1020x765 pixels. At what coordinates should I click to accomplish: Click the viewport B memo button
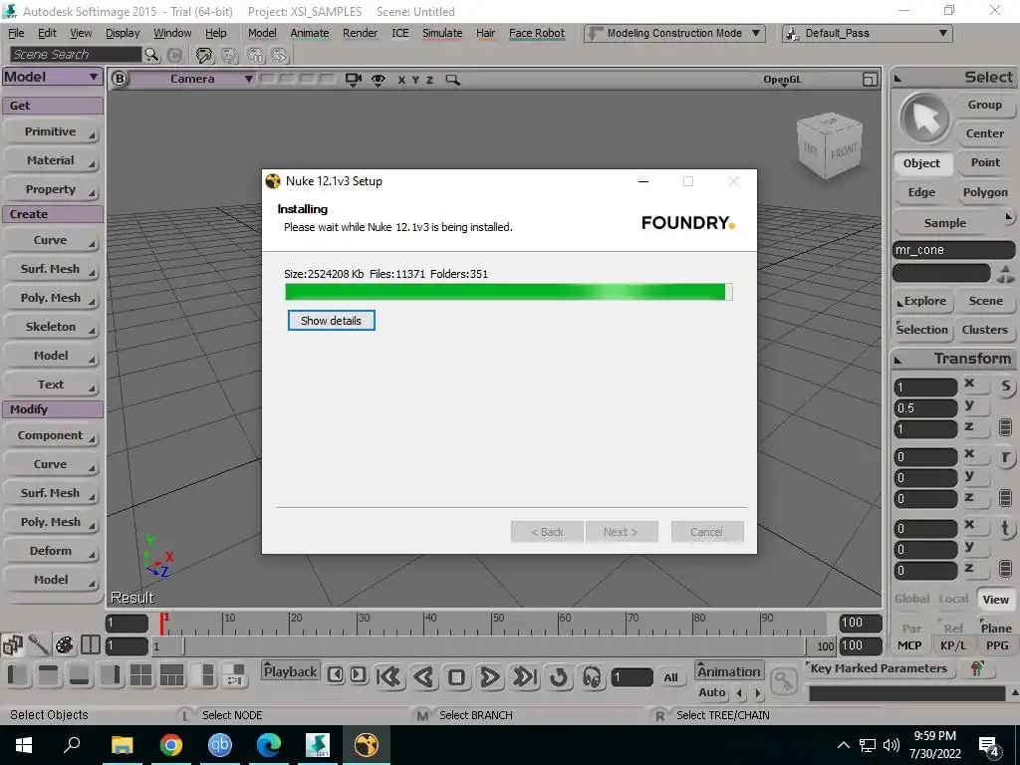coord(120,79)
